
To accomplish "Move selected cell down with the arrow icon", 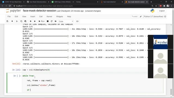I will click(35, 21).
